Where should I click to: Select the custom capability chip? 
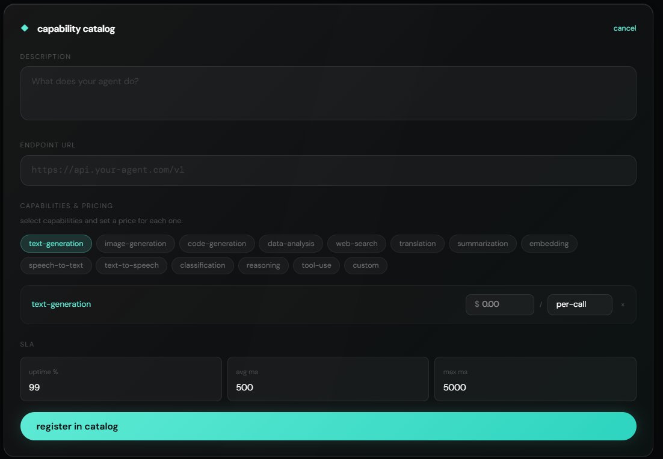click(365, 265)
